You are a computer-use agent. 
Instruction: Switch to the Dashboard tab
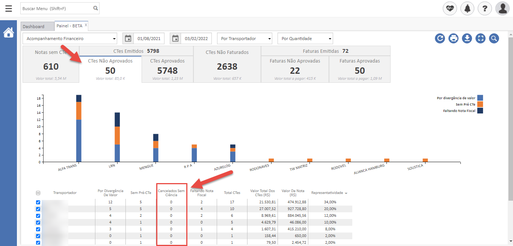coord(33,27)
